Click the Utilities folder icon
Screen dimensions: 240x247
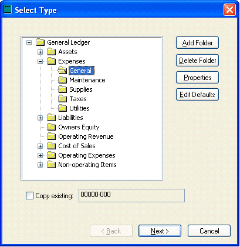(x=63, y=108)
